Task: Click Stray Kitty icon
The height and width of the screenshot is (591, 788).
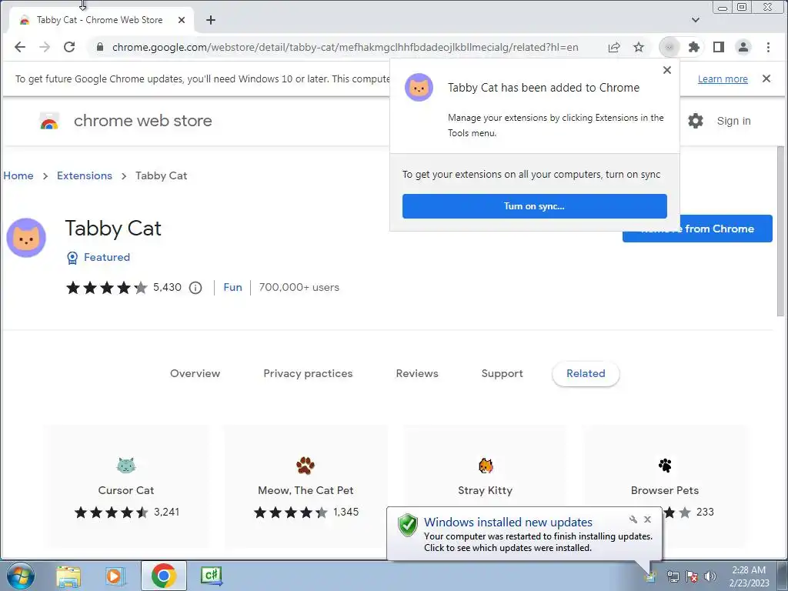Action: 486,466
